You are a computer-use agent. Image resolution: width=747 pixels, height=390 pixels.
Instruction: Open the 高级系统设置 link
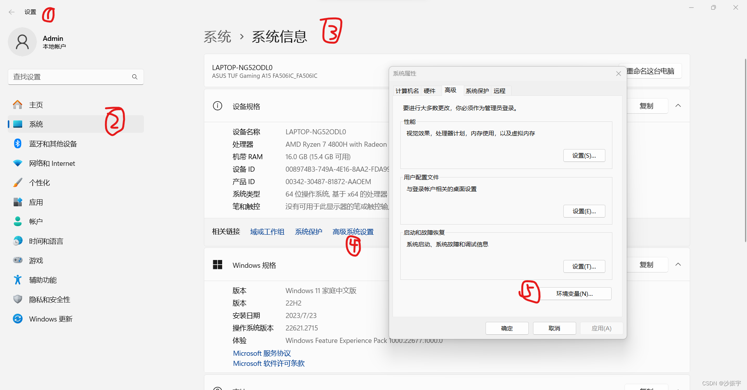click(x=353, y=232)
